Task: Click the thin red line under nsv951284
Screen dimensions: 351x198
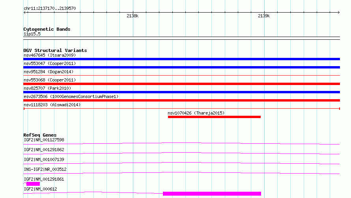Action: click(x=181, y=76)
